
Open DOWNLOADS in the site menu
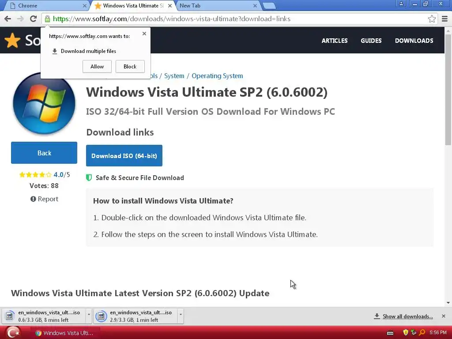tap(414, 41)
